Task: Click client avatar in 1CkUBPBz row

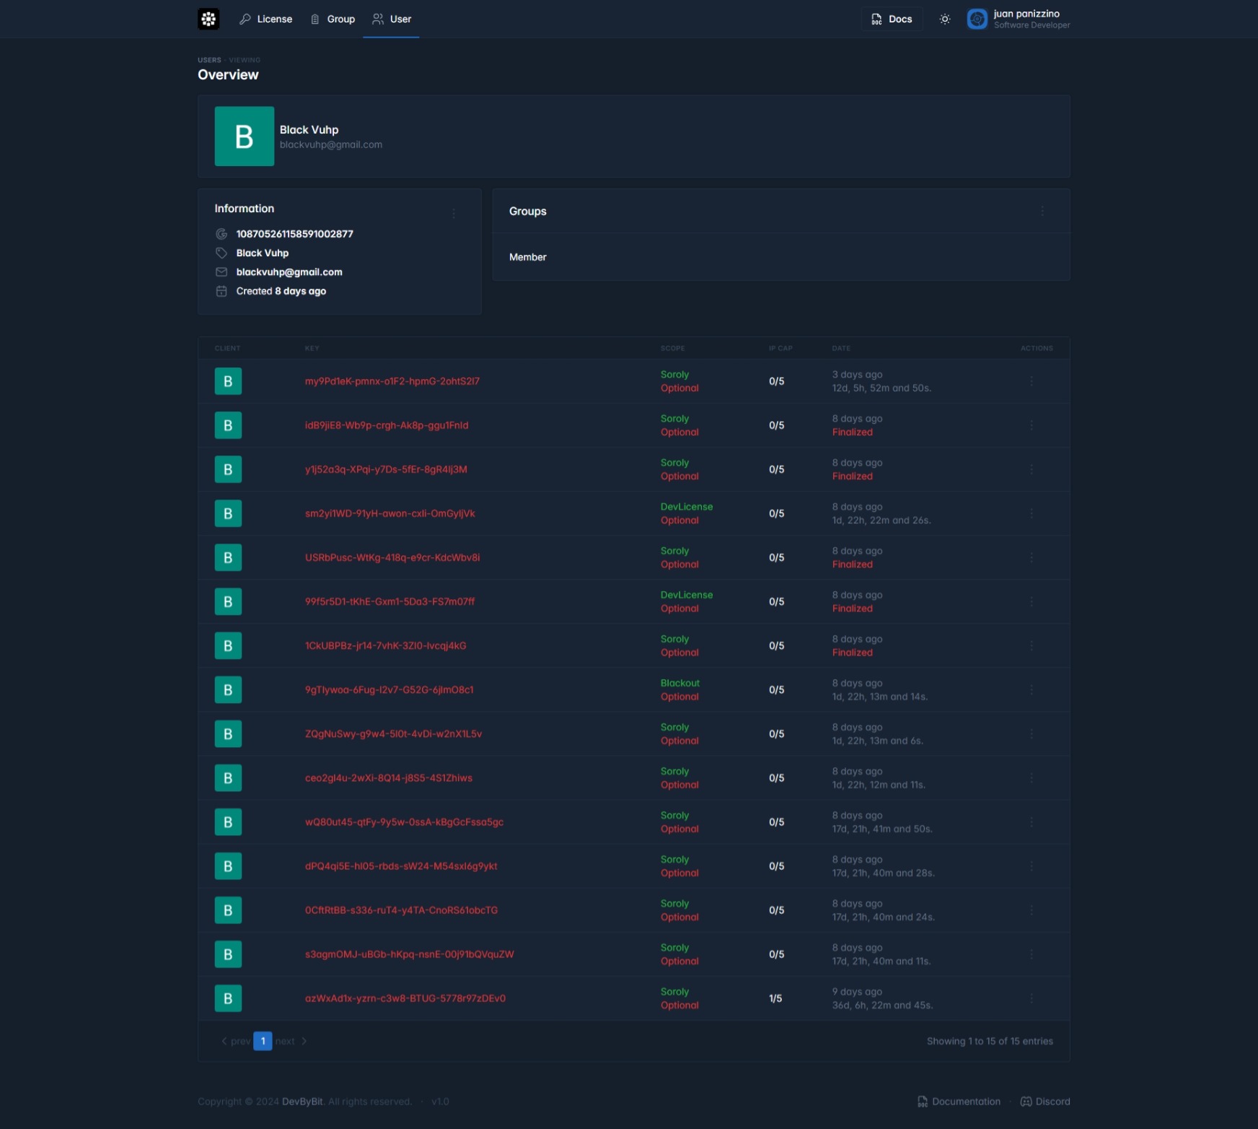Action: [228, 645]
